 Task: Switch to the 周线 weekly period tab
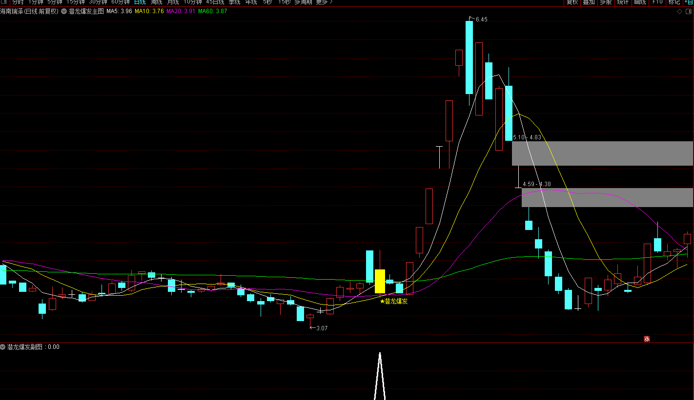156,2
